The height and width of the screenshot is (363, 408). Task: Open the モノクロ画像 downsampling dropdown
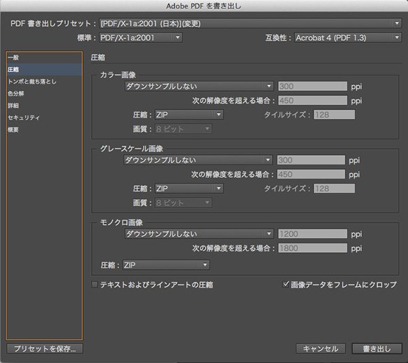[199, 234]
